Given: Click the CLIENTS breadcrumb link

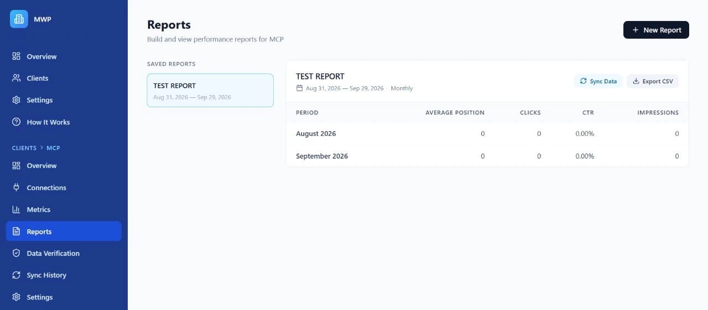Looking at the screenshot, I should 24,148.
